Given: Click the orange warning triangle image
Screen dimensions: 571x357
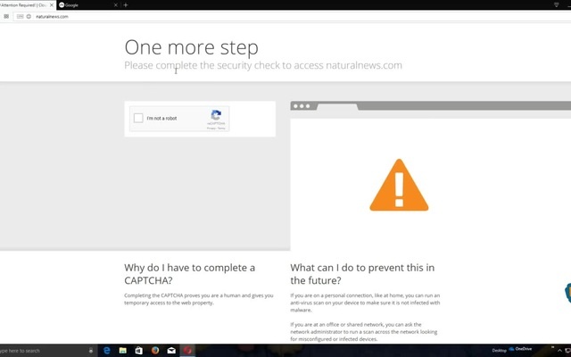Looking at the screenshot, I should pyautogui.click(x=399, y=185).
